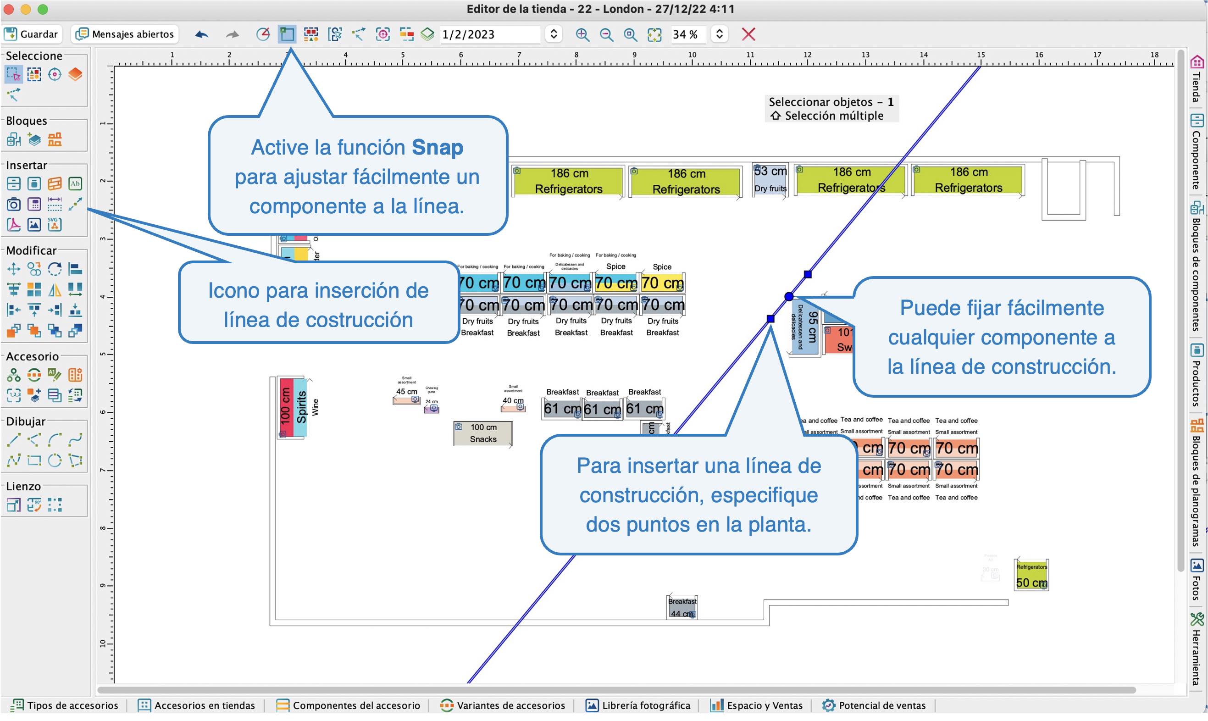Screen dimensions: 1208x721
Task: Click Tipos de accesorios bottom button
Action: tap(65, 706)
